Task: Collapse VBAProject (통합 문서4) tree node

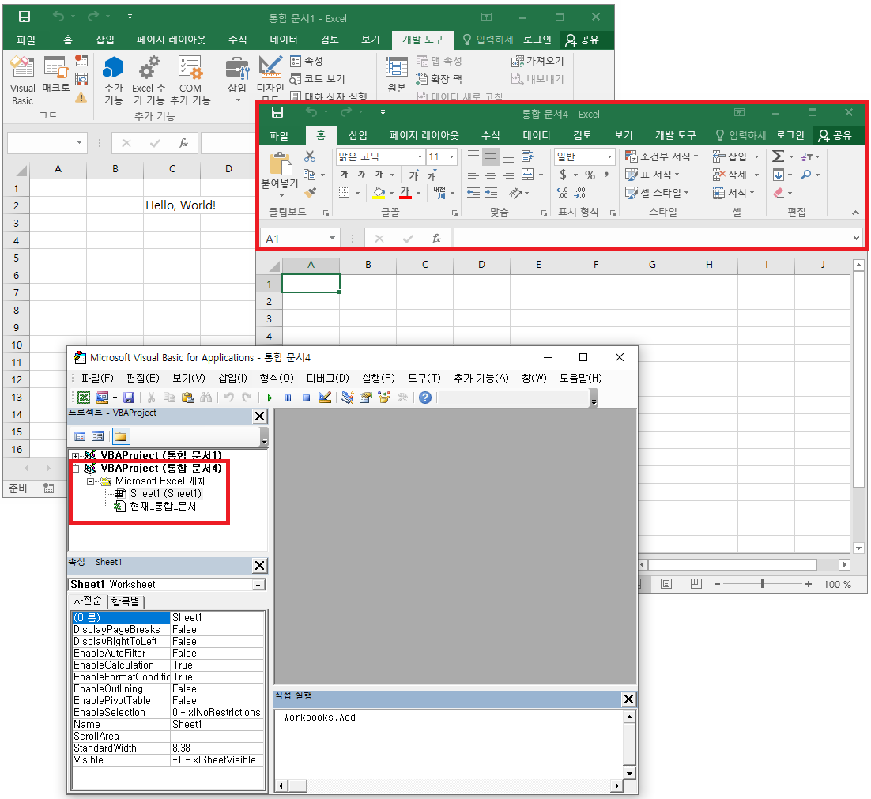Action: coord(76,469)
